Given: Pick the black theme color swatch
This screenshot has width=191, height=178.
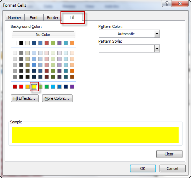Looking at the screenshot, I should point(21,43).
